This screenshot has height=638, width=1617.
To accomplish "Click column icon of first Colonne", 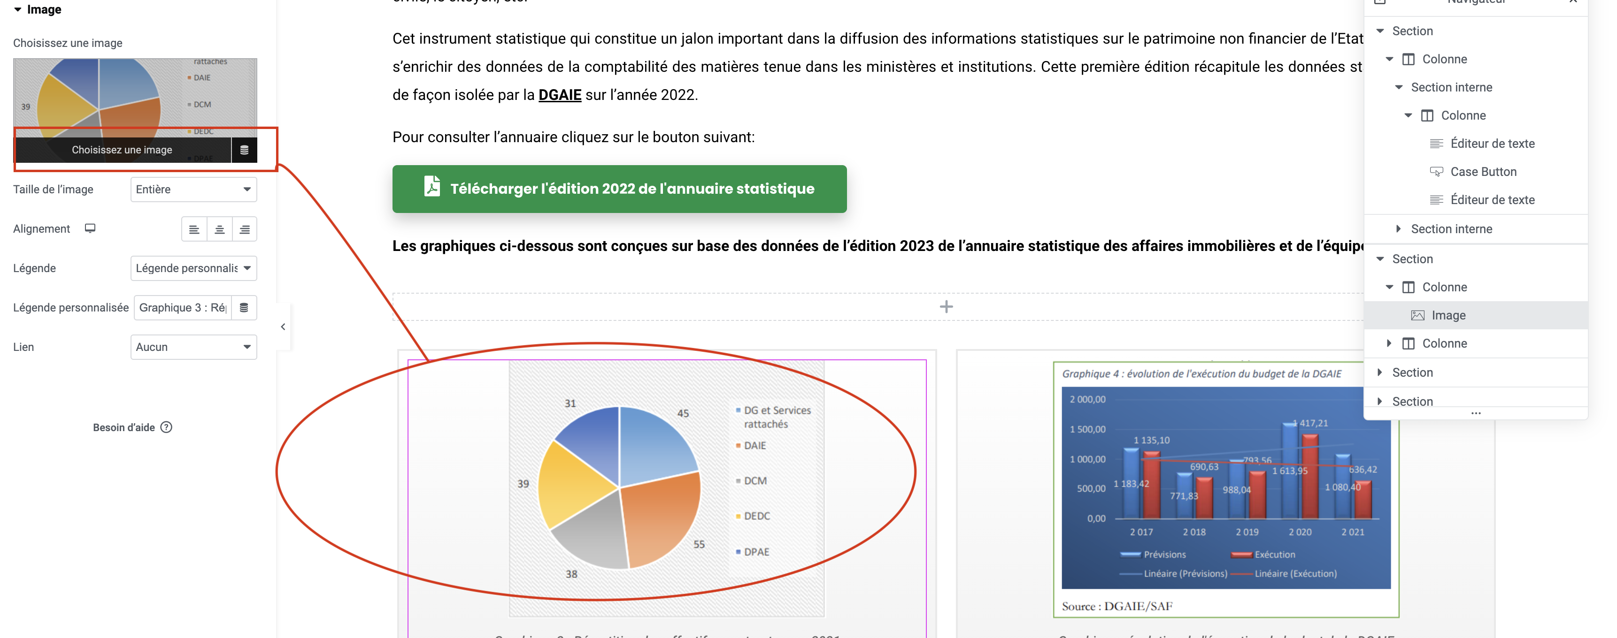I will (x=1409, y=59).
